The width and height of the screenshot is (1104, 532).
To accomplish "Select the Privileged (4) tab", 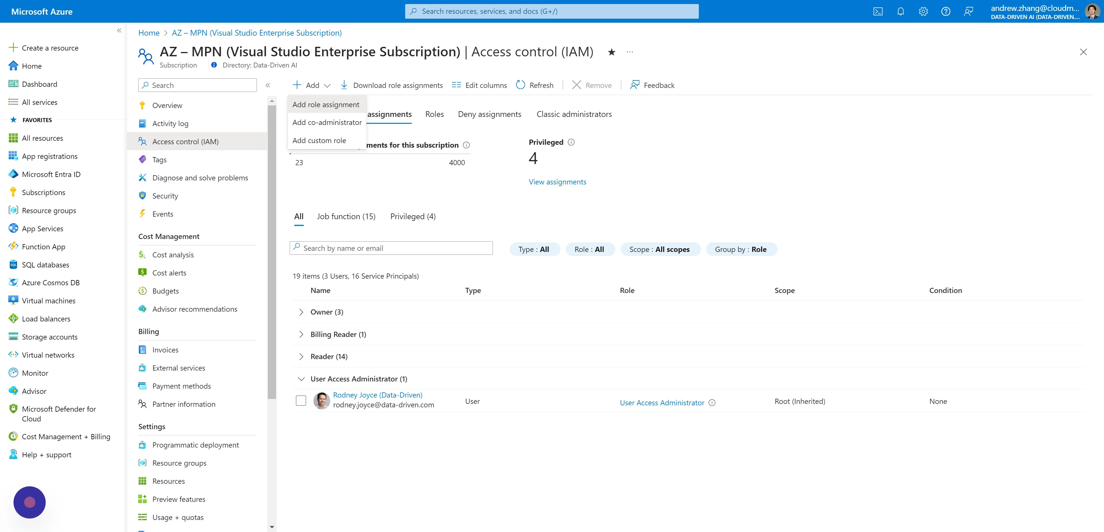I will click(x=413, y=217).
